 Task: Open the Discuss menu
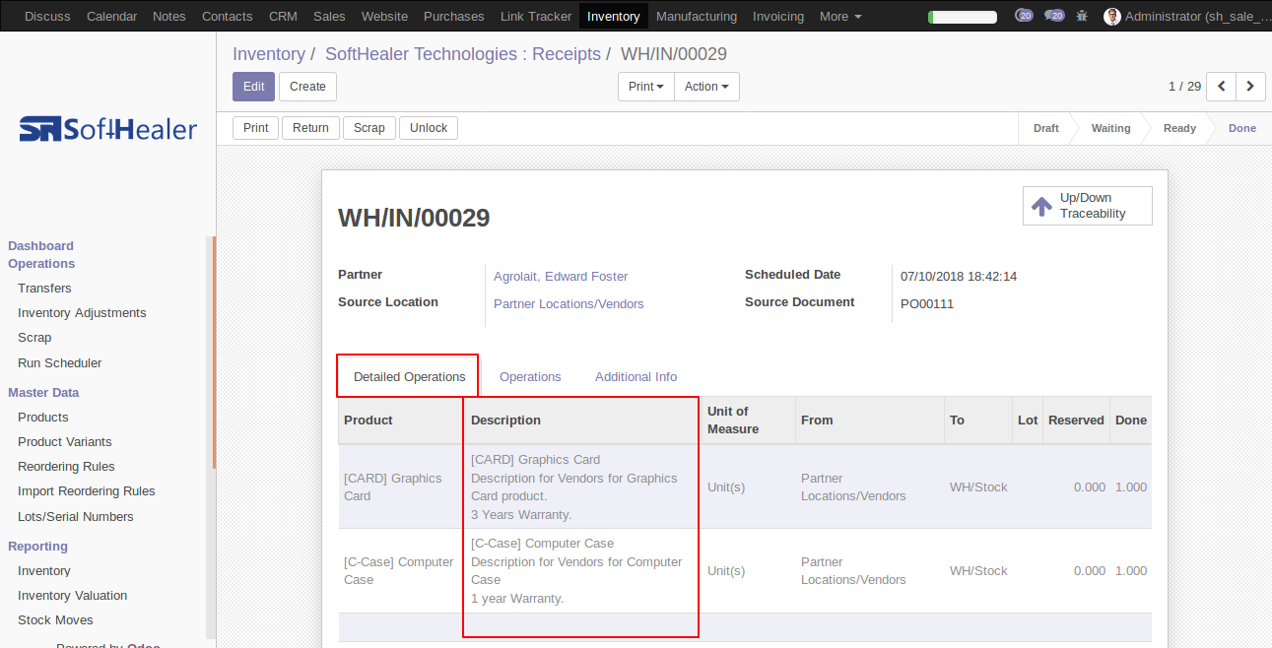click(47, 16)
